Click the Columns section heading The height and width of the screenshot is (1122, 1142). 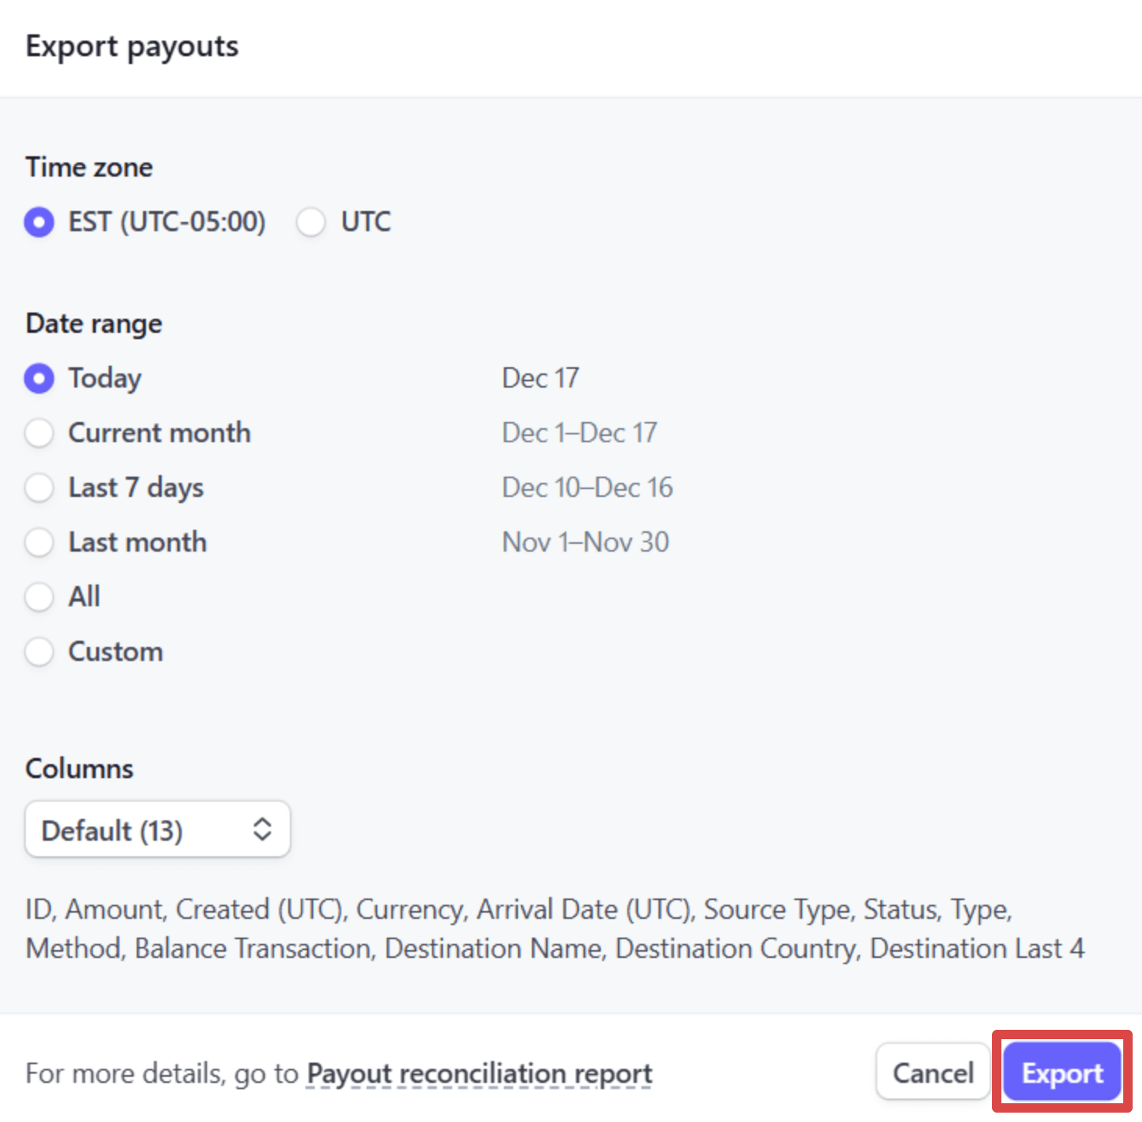pyautogui.click(x=79, y=768)
